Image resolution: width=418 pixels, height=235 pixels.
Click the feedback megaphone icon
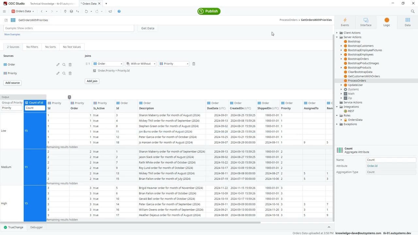[110, 11]
